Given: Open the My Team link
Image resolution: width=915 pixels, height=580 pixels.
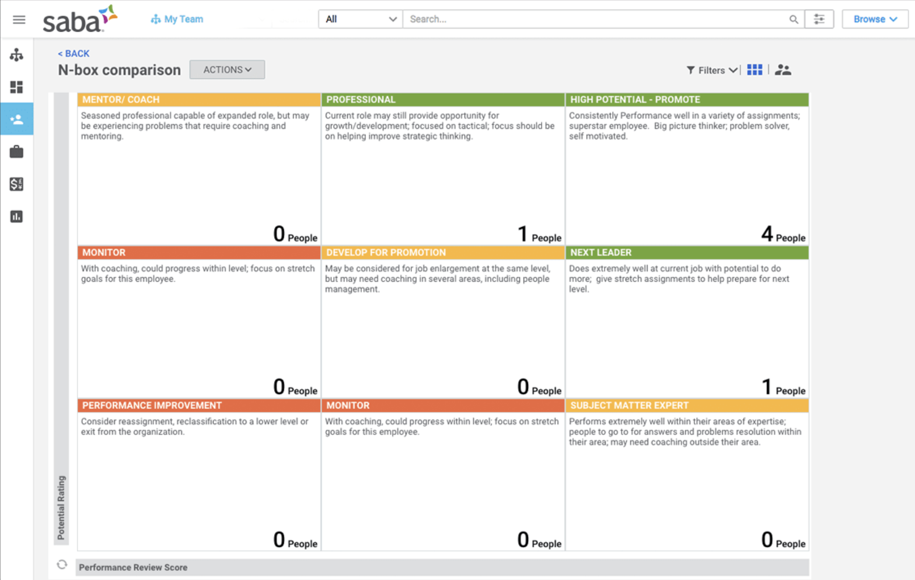Looking at the screenshot, I should click(177, 19).
